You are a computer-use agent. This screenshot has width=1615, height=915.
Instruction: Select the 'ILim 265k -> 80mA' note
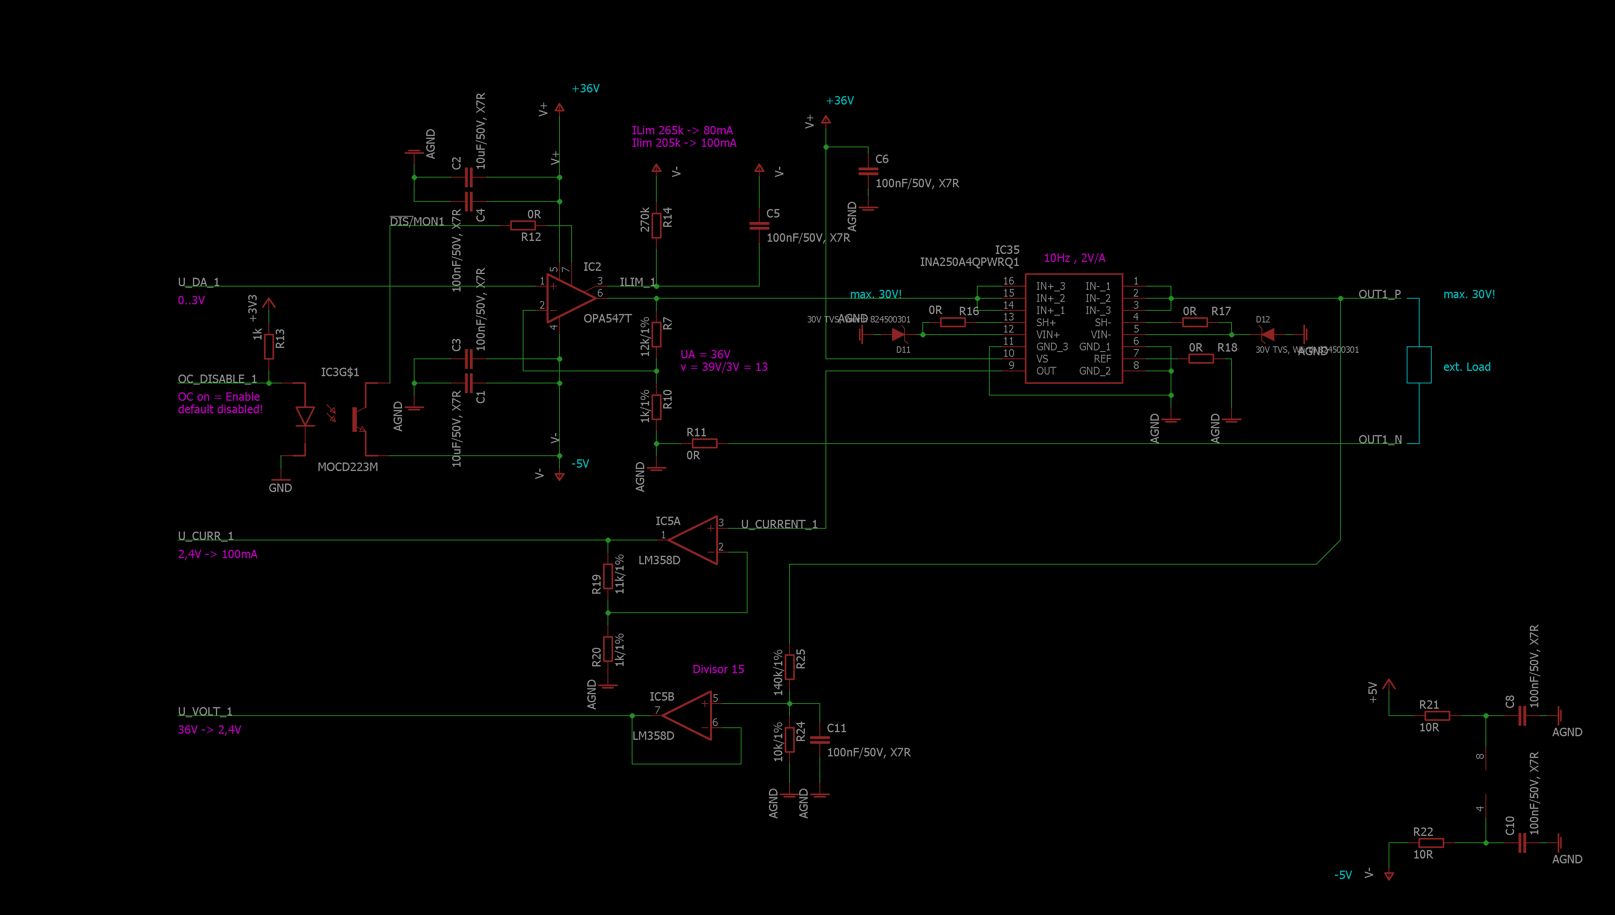pyautogui.click(x=682, y=130)
